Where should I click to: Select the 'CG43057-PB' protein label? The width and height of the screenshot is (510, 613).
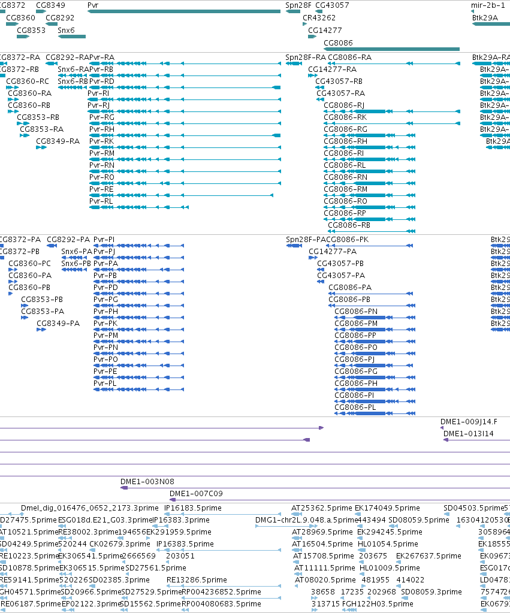pos(340,263)
